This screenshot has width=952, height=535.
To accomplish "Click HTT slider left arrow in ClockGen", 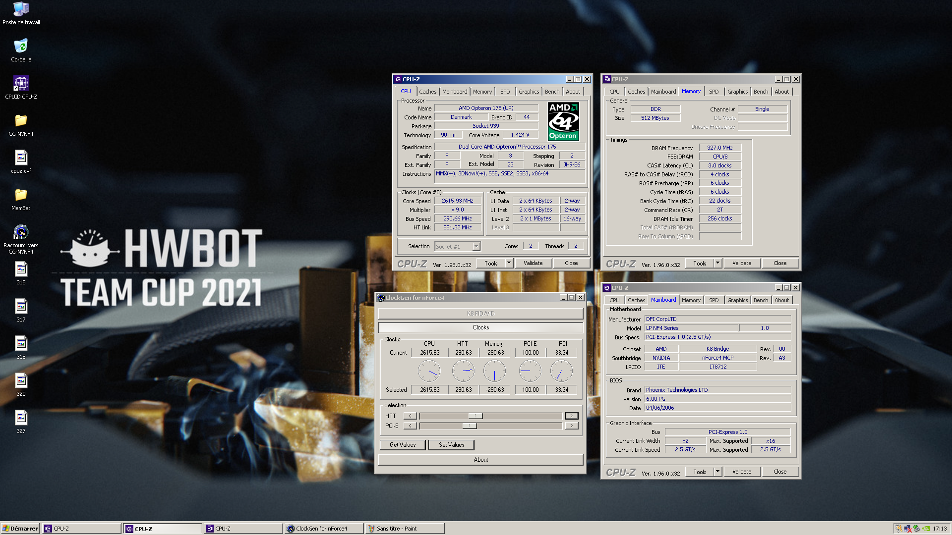I will point(410,416).
